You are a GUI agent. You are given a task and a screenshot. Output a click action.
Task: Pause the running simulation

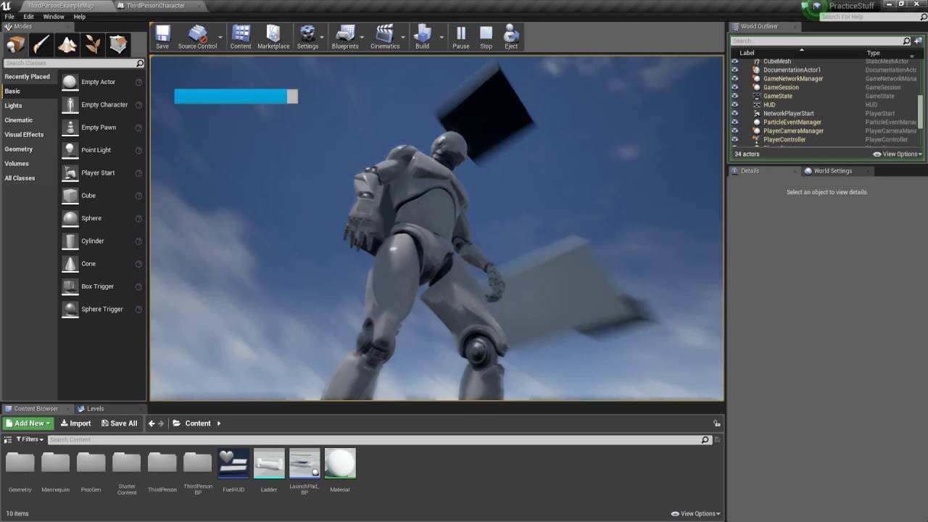click(x=461, y=37)
